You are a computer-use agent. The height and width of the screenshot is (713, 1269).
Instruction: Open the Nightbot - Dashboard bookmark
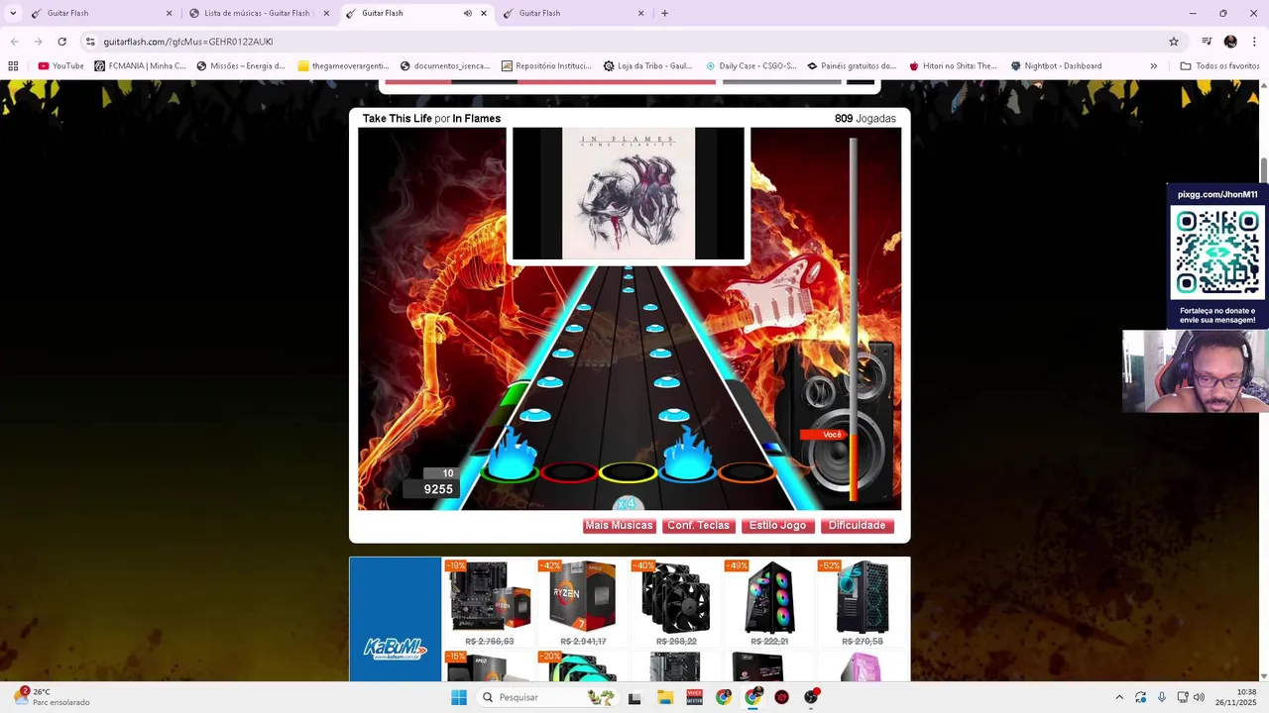(x=1056, y=66)
